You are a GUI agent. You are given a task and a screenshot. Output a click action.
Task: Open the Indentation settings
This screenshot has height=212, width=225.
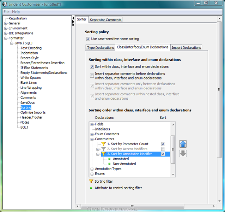point(29,53)
